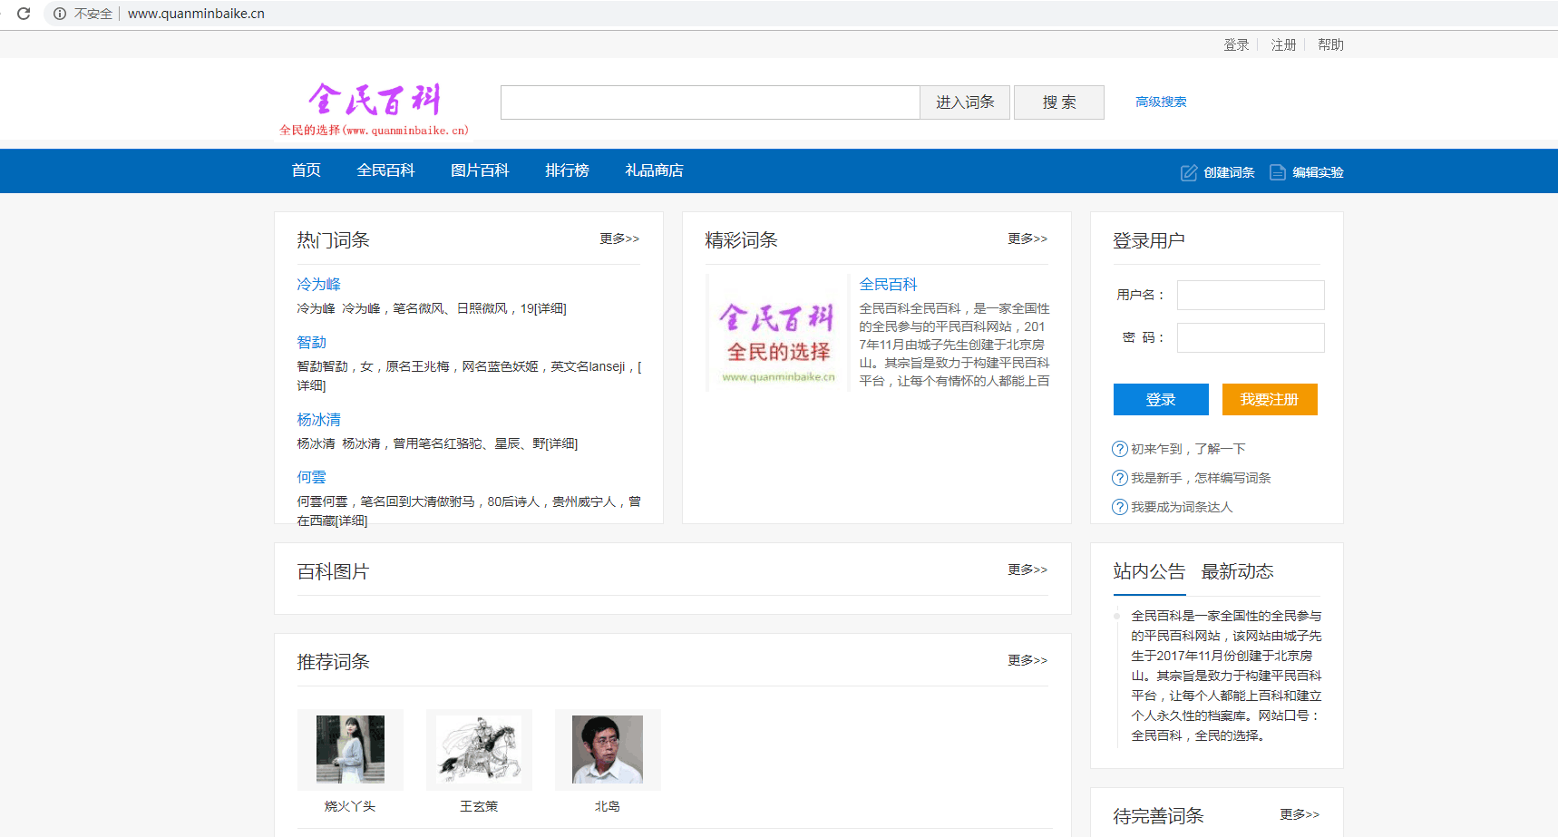Open the 北岛 portrait thumbnail
Viewport: 1558px width, 837px height.
click(x=608, y=749)
